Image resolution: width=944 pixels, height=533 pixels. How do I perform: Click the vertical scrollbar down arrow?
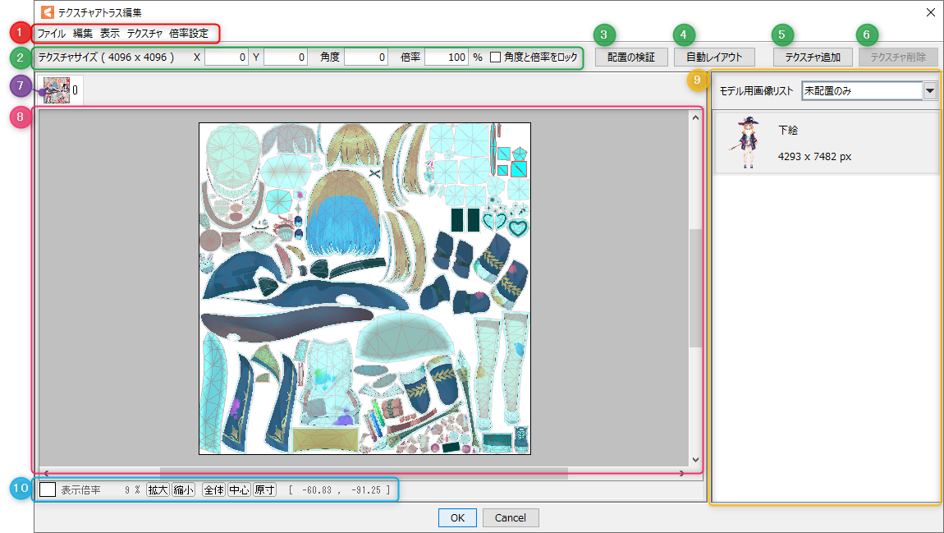(695, 460)
